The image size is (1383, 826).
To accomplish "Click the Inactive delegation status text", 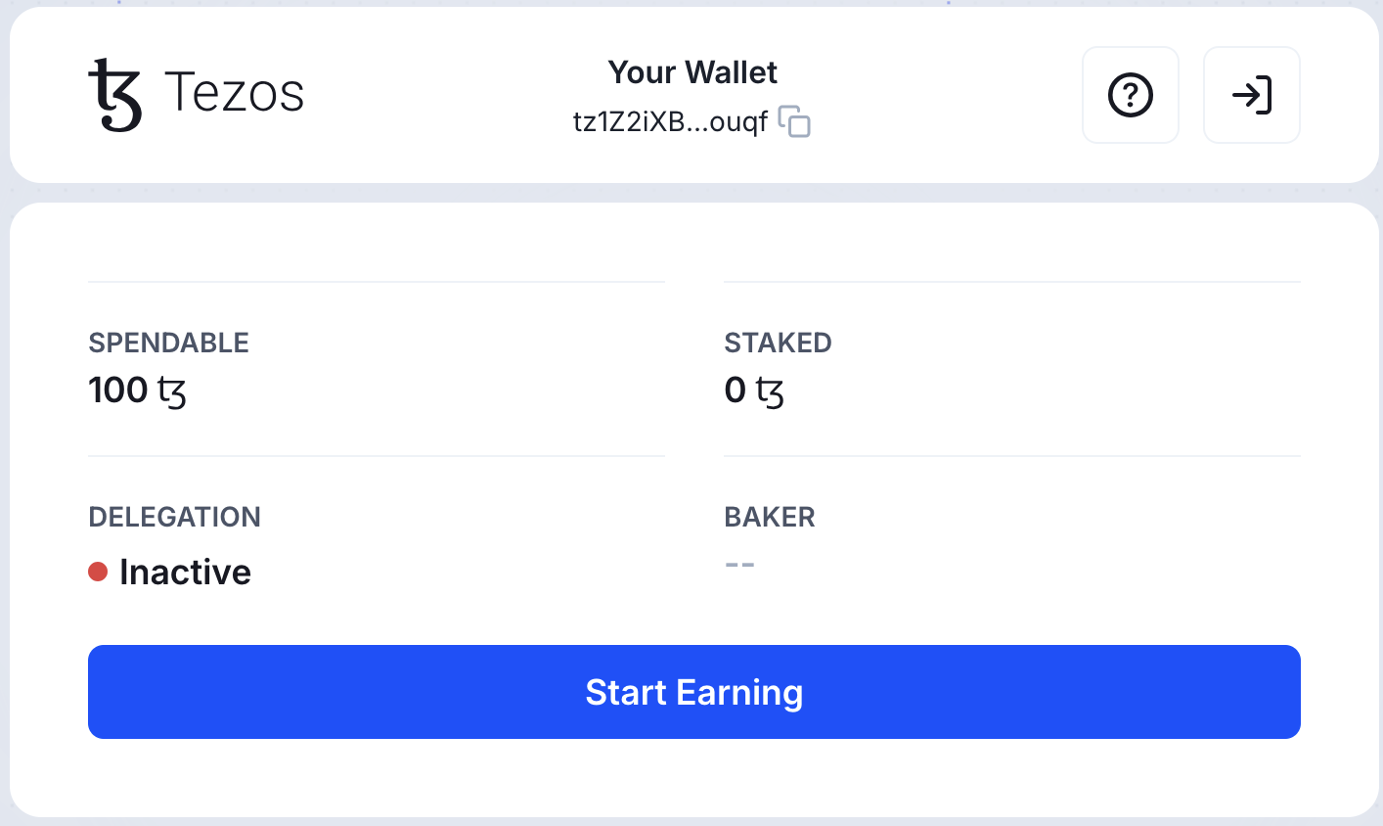I will [x=185, y=573].
